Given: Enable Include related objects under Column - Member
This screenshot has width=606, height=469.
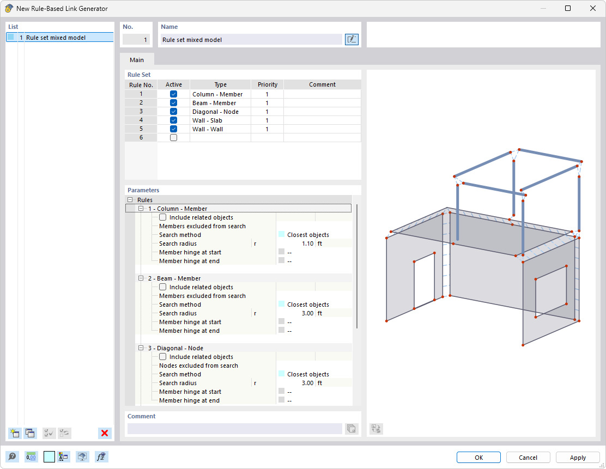Looking at the screenshot, I should point(163,217).
